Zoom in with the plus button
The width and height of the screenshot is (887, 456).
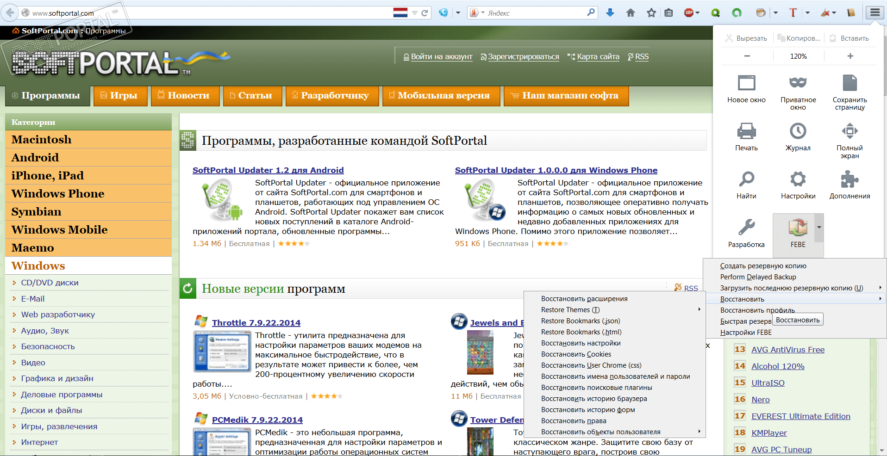coord(850,56)
